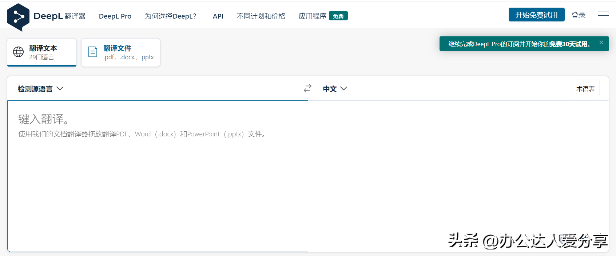Open the 中文 target language dropdown

335,89
